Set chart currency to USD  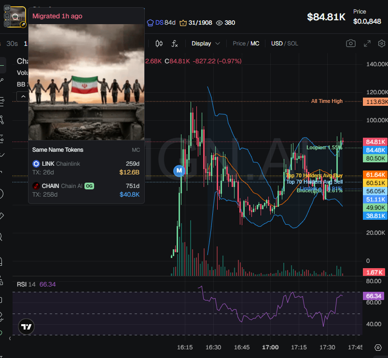(x=277, y=43)
